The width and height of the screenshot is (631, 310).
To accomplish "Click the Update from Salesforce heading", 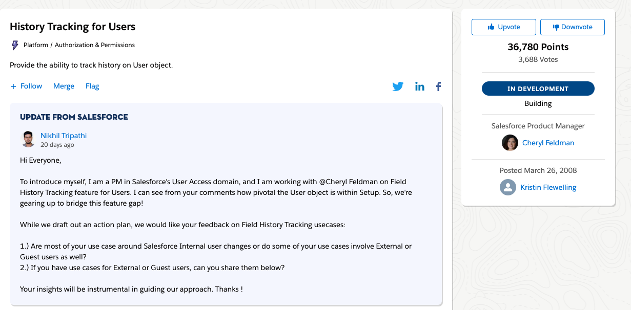I will point(74,117).
